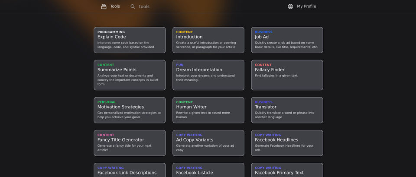Click the search magnifier icon
416x177 pixels.
133,6
